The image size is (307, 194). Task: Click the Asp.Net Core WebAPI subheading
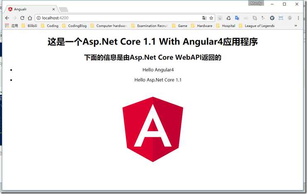[153, 58]
